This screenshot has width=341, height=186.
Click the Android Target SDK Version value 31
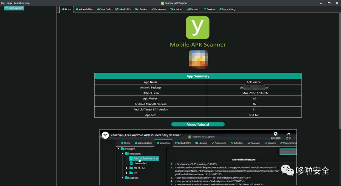click(x=254, y=110)
